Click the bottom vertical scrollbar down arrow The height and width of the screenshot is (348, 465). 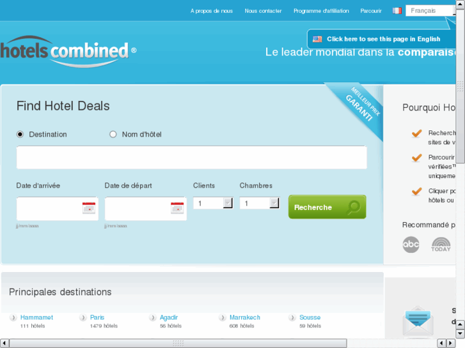[x=461, y=333]
